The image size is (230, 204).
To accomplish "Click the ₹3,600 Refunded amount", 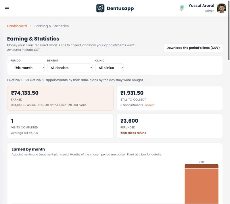I will pyautogui.click(x=129, y=121).
